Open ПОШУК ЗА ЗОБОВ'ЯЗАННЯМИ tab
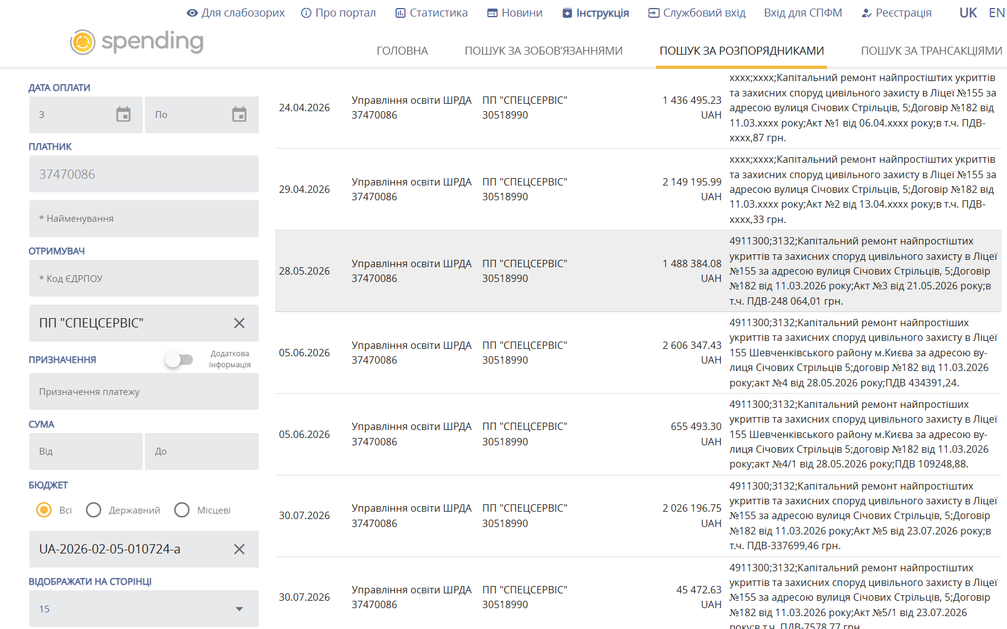The image size is (1007, 629). pyautogui.click(x=544, y=51)
